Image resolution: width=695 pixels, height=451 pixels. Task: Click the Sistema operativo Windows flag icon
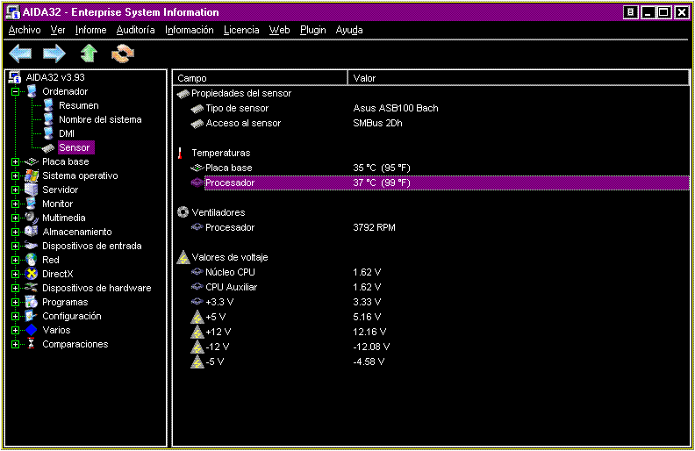pyautogui.click(x=32, y=175)
